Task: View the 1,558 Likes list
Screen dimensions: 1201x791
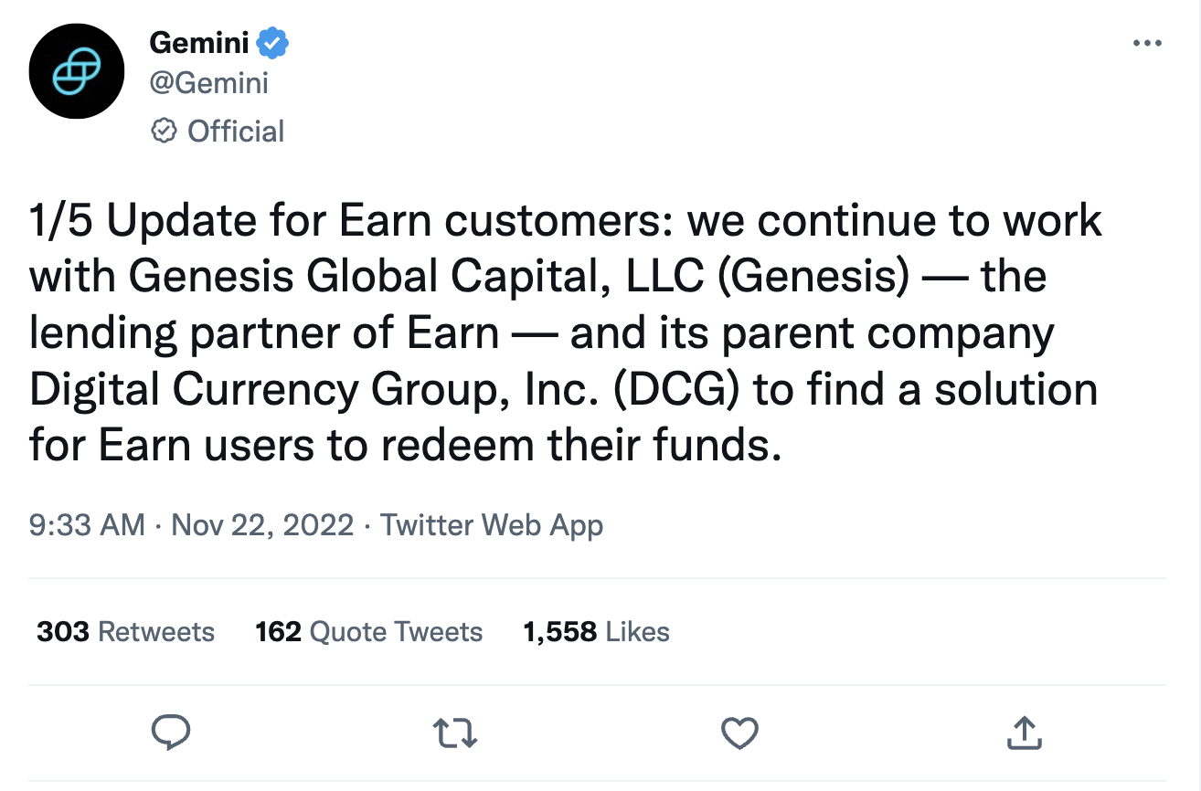Action: [x=596, y=631]
